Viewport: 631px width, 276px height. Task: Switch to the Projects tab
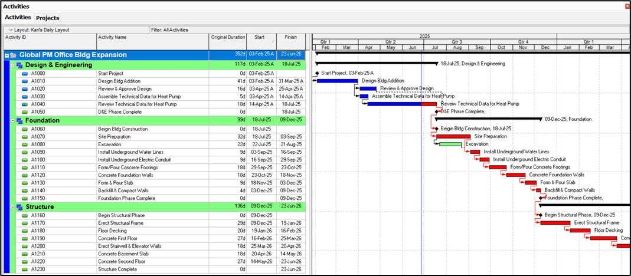click(x=47, y=18)
